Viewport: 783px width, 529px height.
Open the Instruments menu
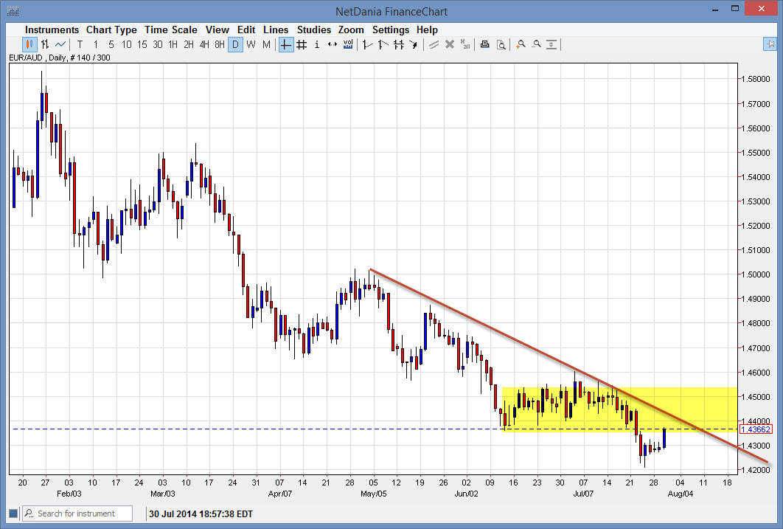pyautogui.click(x=52, y=30)
